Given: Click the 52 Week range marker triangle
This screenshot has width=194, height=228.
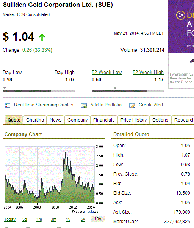Looking at the screenshot, I should [x=115, y=88].
